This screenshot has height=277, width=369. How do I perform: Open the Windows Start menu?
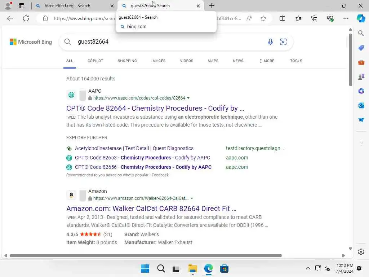(145, 268)
